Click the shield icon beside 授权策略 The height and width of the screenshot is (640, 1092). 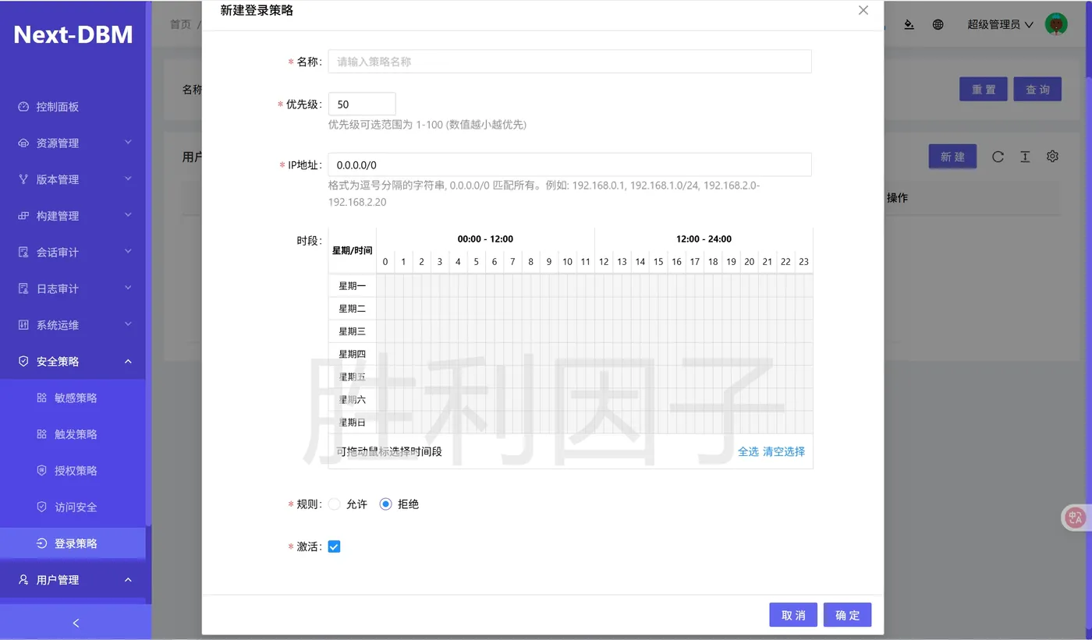(42, 471)
